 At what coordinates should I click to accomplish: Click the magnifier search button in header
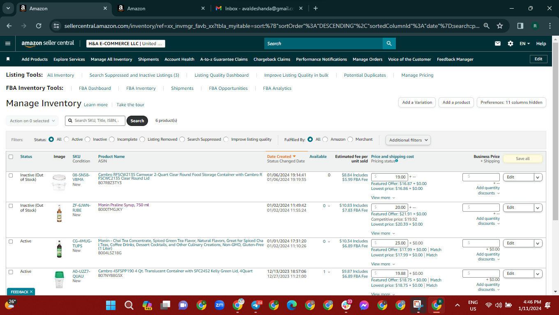click(x=389, y=43)
